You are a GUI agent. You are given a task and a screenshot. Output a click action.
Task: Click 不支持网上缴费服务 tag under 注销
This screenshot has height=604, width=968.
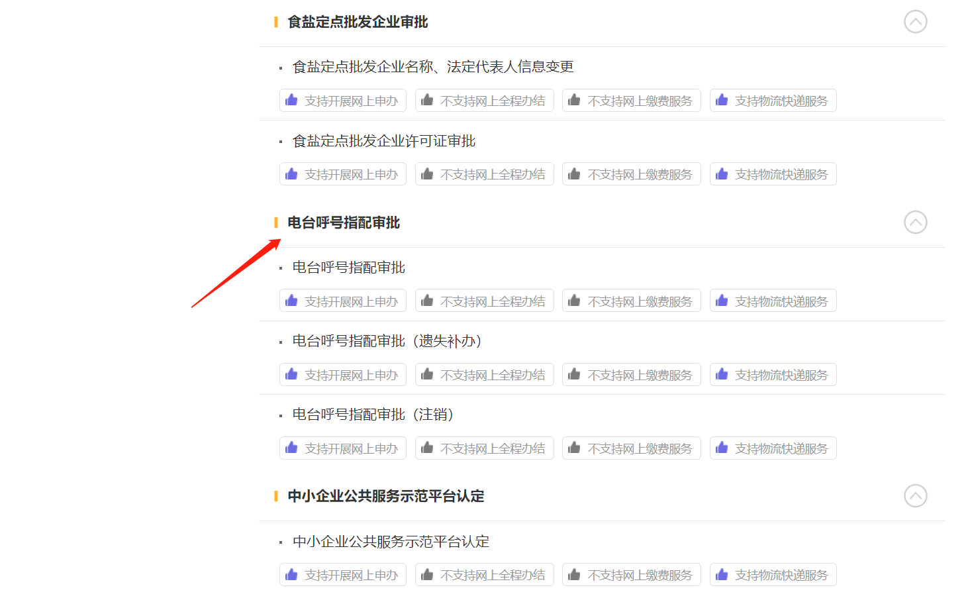coord(632,448)
